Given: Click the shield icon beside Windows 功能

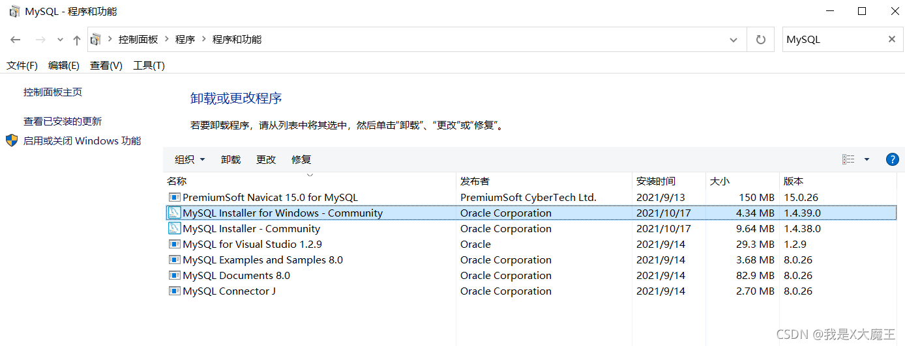Looking at the screenshot, I should [x=12, y=140].
